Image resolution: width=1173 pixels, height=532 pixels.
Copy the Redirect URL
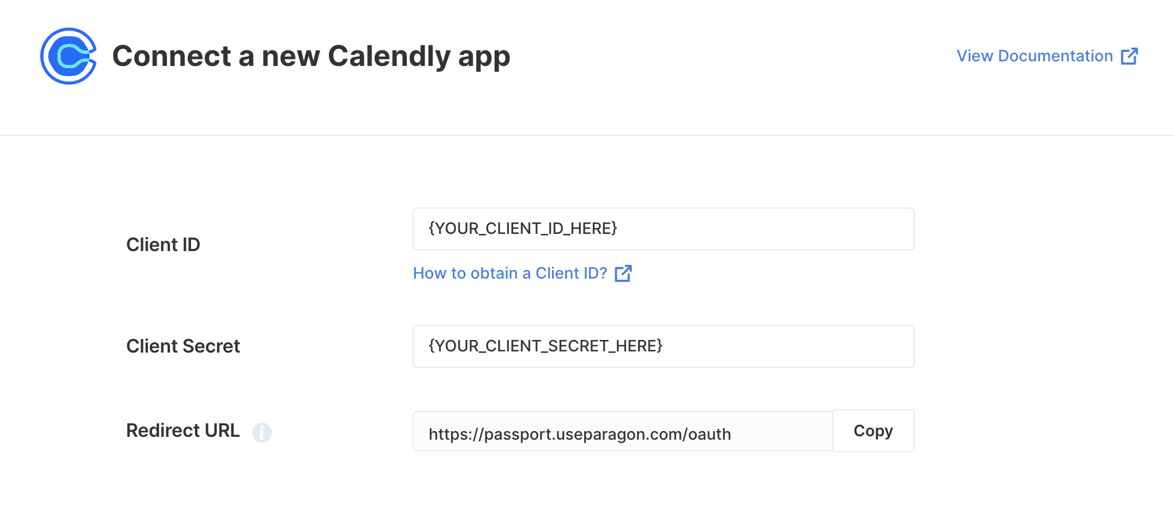coord(873,431)
